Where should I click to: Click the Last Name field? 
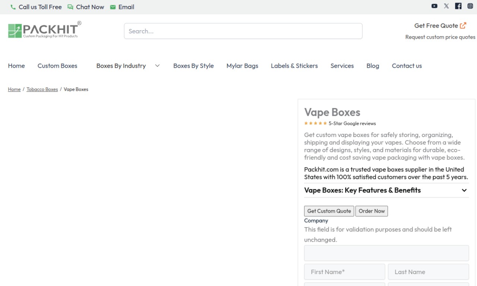click(428, 272)
